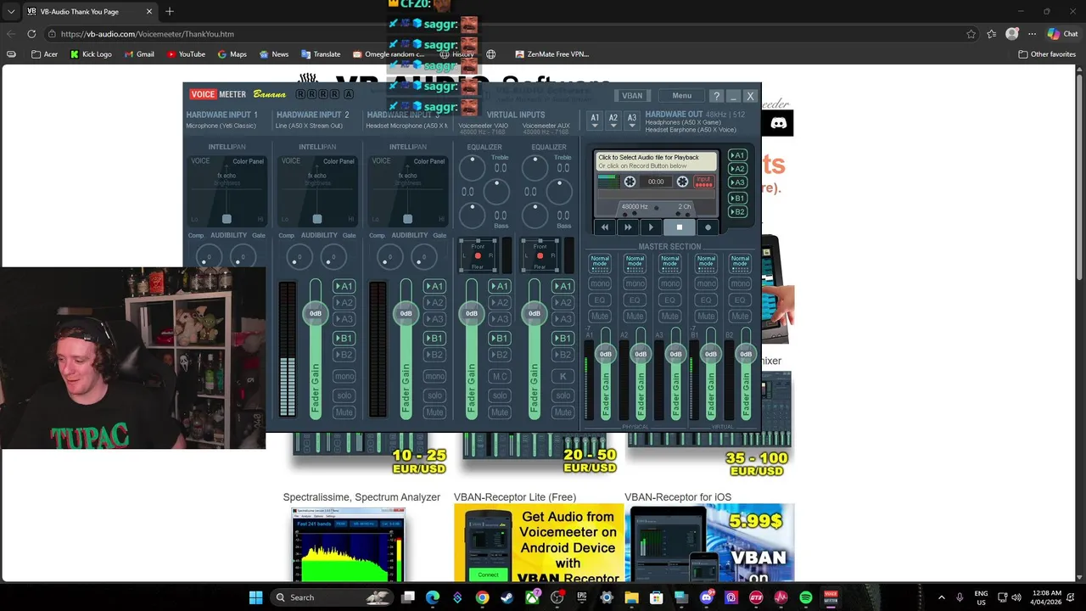This screenshot has height=611, width=1086.
Task: Click to select audio file for playback
Action: (x=656, y=161)
